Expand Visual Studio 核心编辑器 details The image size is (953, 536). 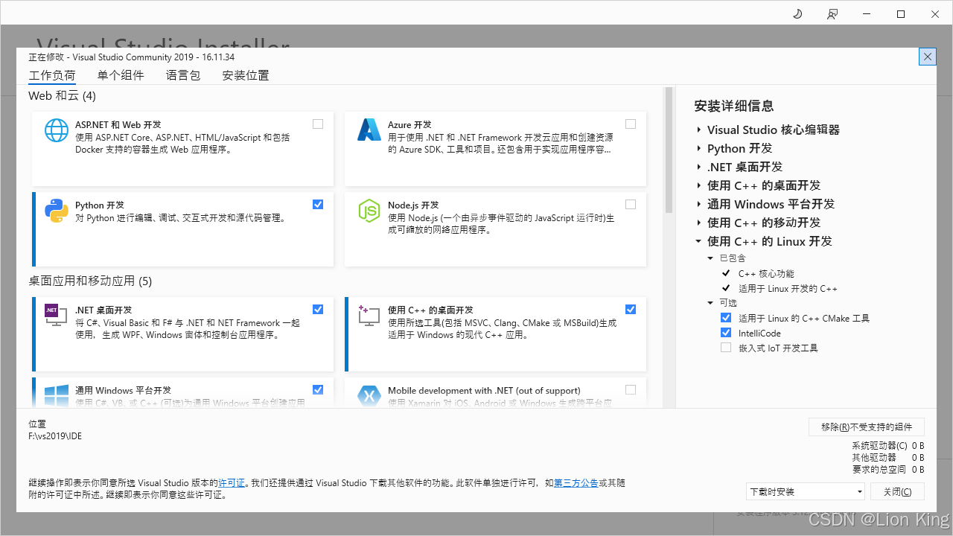(x=699, y=130)
